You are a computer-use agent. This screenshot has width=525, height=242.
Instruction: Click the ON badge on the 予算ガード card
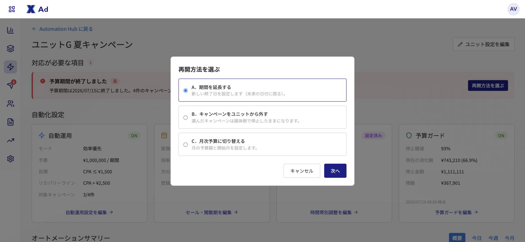pyautogui.click(x=501, y=136)
